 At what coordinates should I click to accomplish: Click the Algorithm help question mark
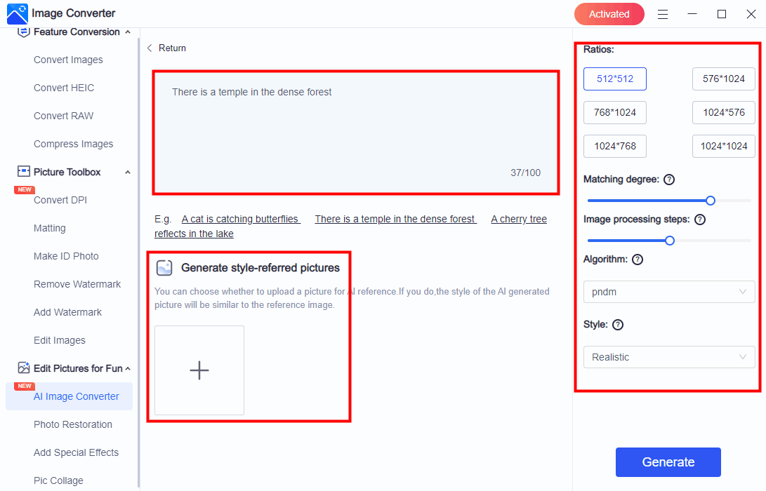pyautogui.click(x=638, y=260)
